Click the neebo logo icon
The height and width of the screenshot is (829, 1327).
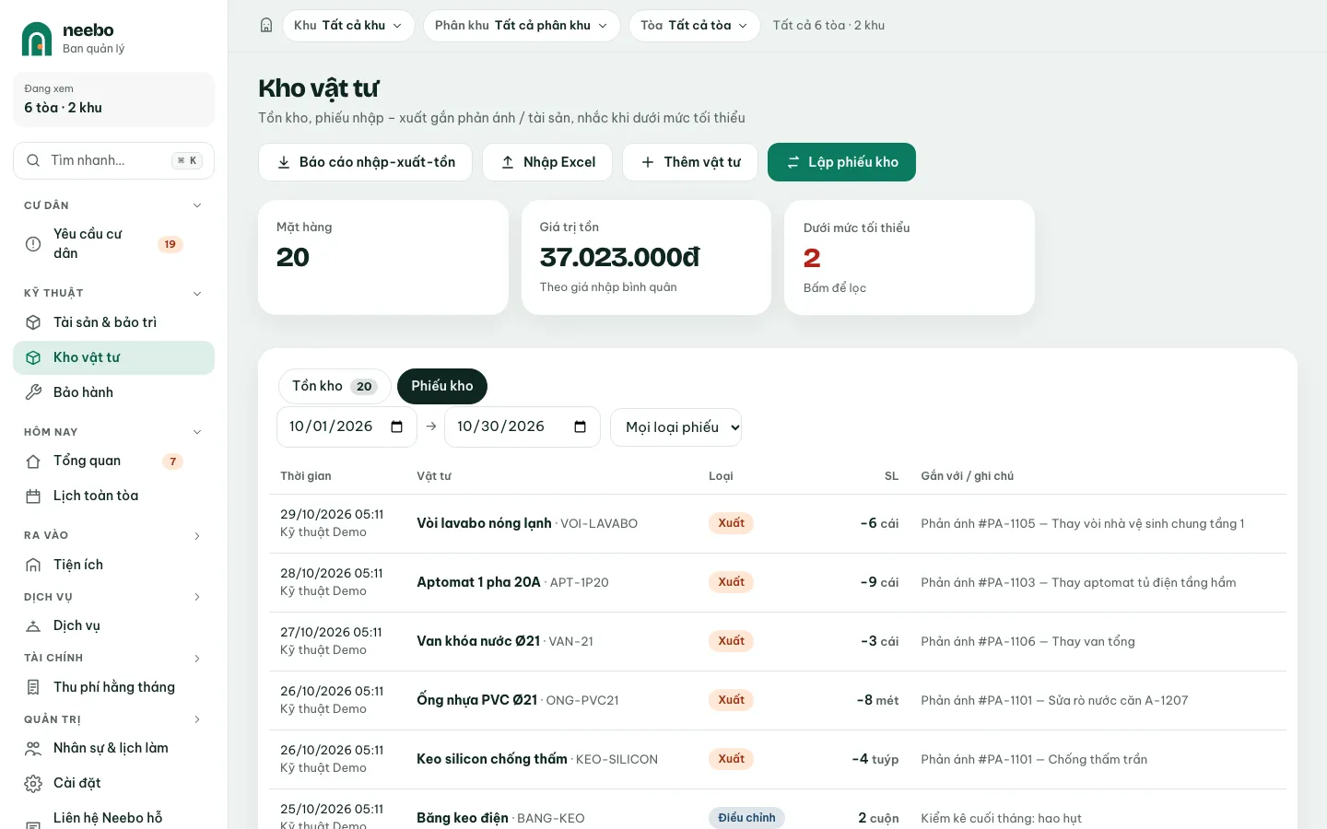pos(37,39)
